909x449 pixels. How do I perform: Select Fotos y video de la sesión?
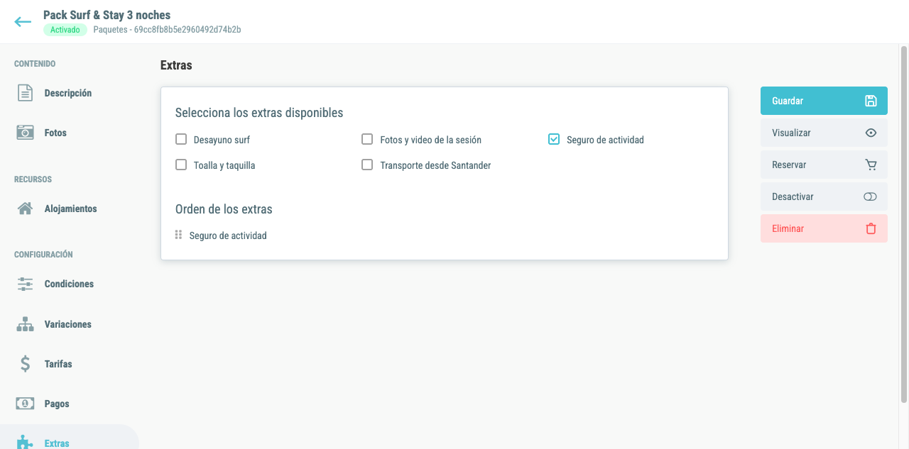click(x=367, y=139)
